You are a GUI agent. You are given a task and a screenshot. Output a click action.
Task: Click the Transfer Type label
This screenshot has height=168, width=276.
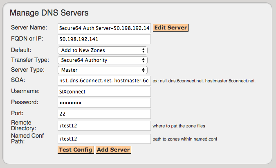point(30,60)
